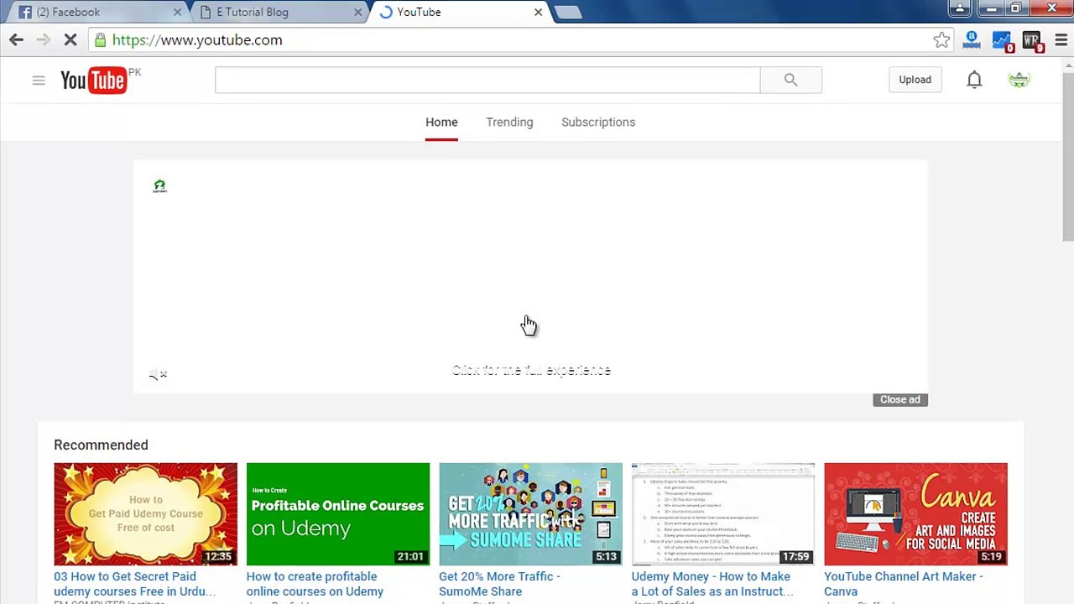Click the scrollbar up arrow

coord(1067,65)
